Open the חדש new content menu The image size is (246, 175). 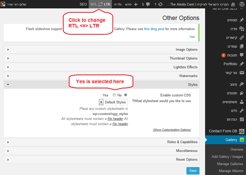pos(128,4)
